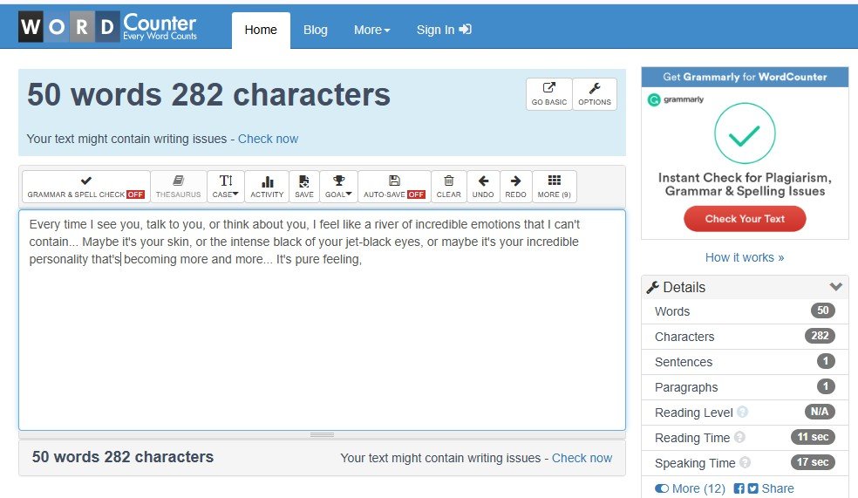
Task: Click the 50 words 282 characters heading
Action: [x=208, y=94]
